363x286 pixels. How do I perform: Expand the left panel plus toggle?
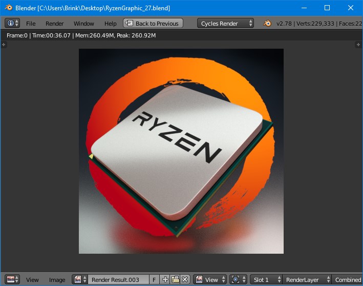[x=4, y=45]
